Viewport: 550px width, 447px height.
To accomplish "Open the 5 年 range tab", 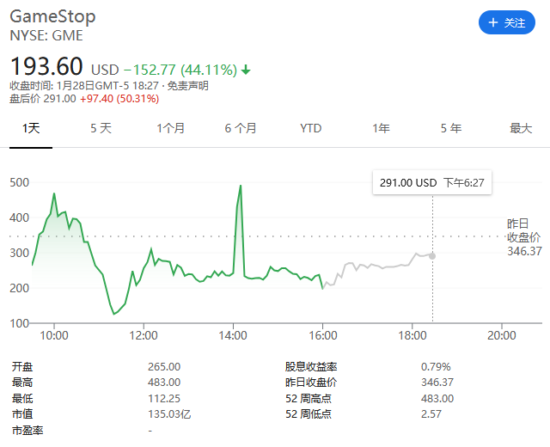I will (x=450, y=128).
